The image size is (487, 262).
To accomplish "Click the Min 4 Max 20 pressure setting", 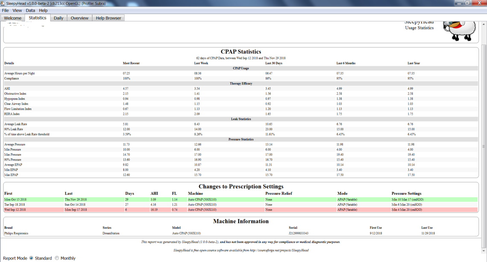I will 407,210.
